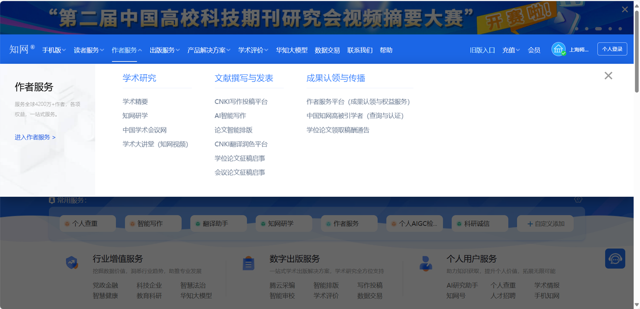Open the AI研究助手 link

tap(462, 286)
